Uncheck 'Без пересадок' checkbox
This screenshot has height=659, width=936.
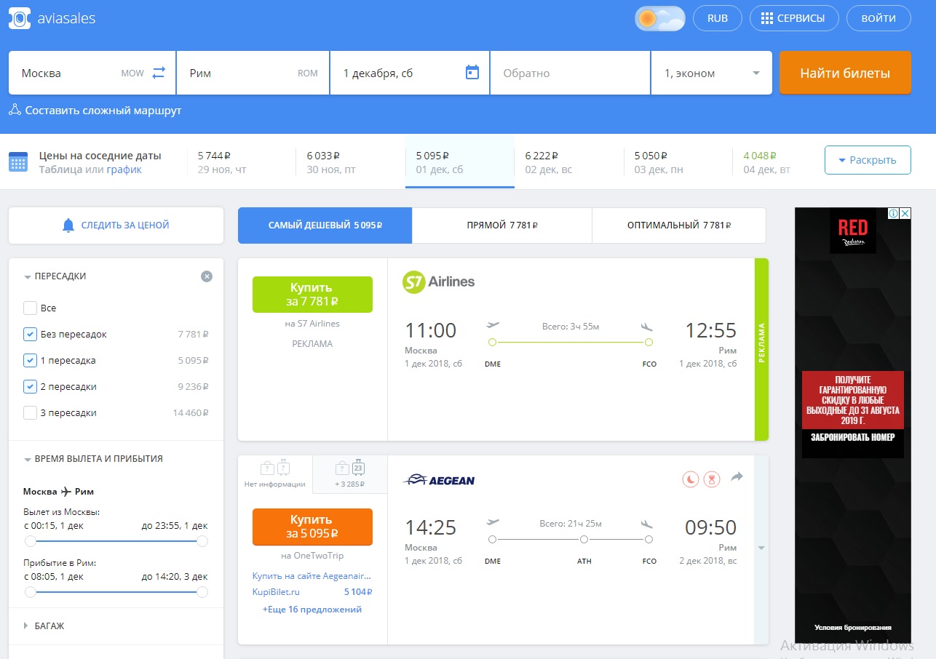click(30, 334)
